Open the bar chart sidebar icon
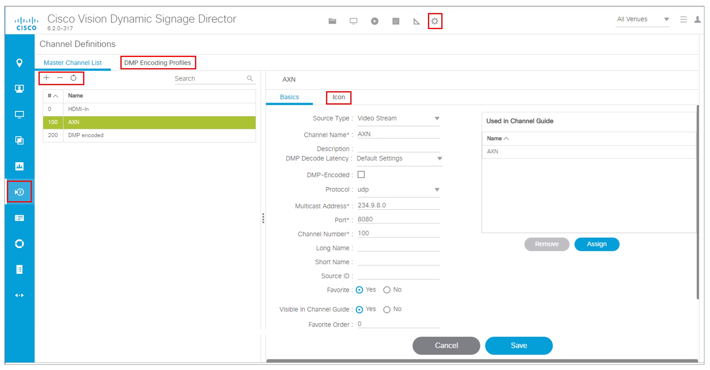The height and width of the screenshot is (370, 710). [x=19, y=166]
